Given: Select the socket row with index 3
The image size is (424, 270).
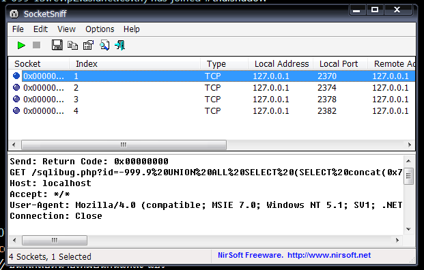Looking at the screenshot, I should point(212,100).
